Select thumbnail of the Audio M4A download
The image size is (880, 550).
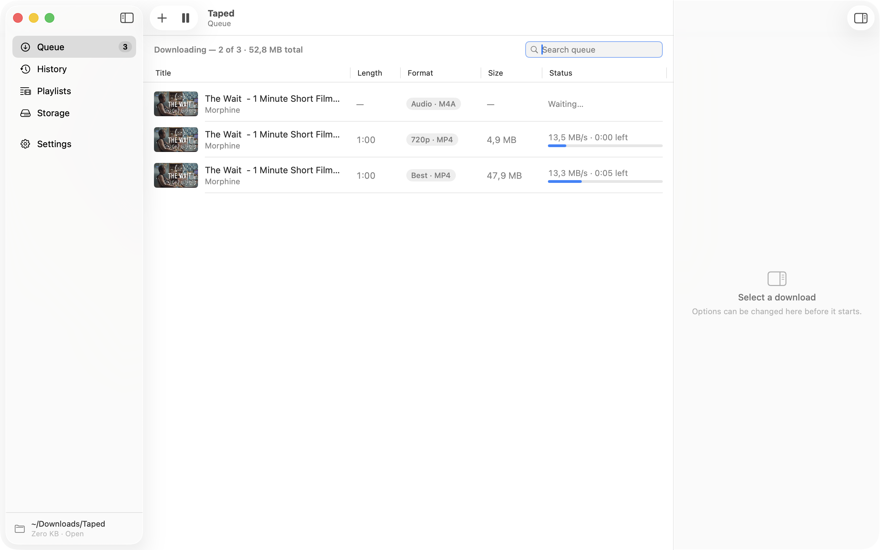(x=176, y=104)
